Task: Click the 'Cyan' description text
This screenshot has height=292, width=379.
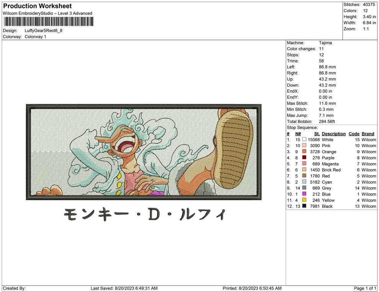Action: pyautogui.click(x=327, y=182)
